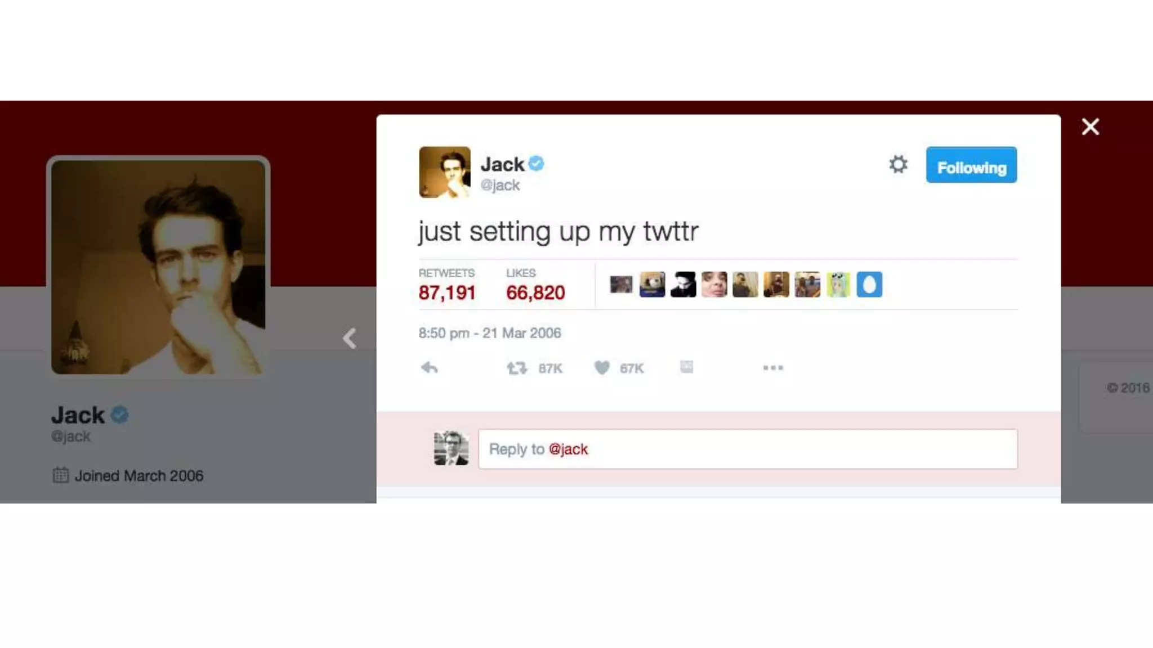View the 87,191 retweets list
The image size is (1153, 648).
447,285
